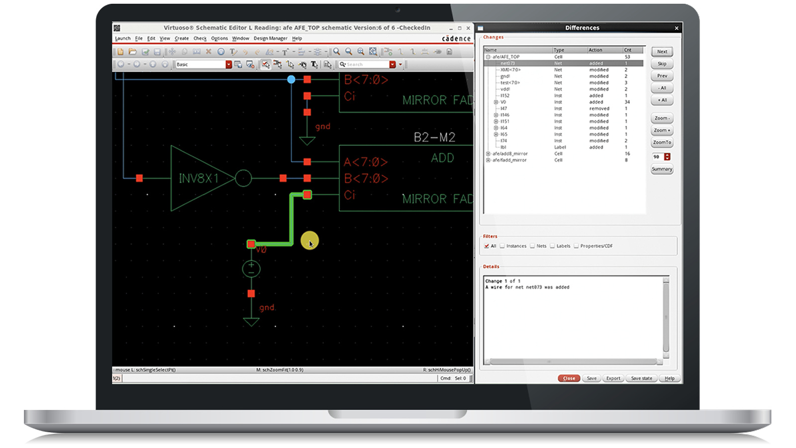Expand the I146 instance tree node
Viewport: 796px width, 448px height.
pos(496,115)
